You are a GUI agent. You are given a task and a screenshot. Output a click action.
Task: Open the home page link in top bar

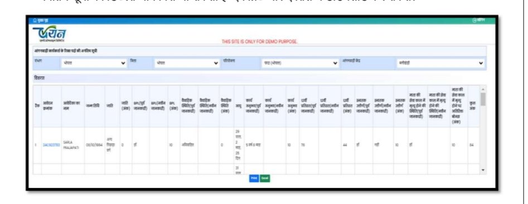coord(40,21)
